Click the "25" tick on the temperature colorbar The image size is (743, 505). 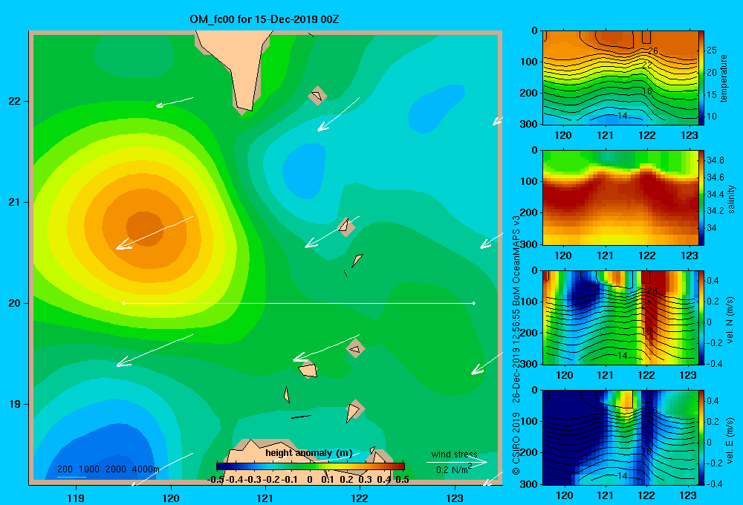pyautogui.click(x=712, y=50)
